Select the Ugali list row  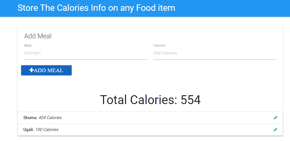[167, 130]
